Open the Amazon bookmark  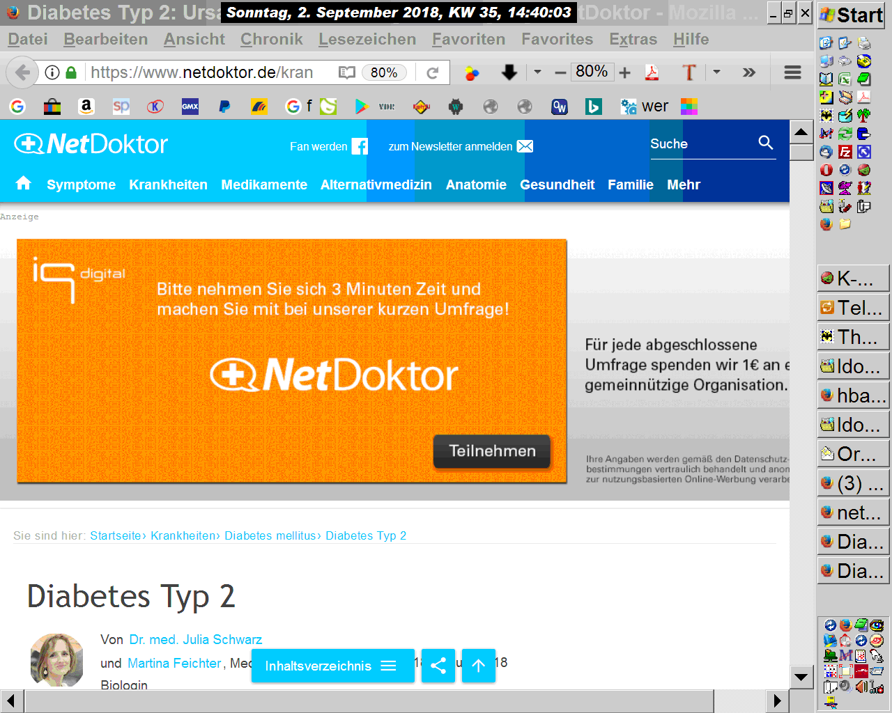pos(86,107)
